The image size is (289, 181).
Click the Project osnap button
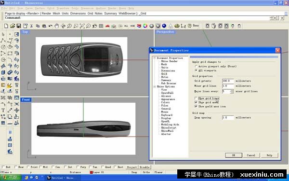point(132,167)
